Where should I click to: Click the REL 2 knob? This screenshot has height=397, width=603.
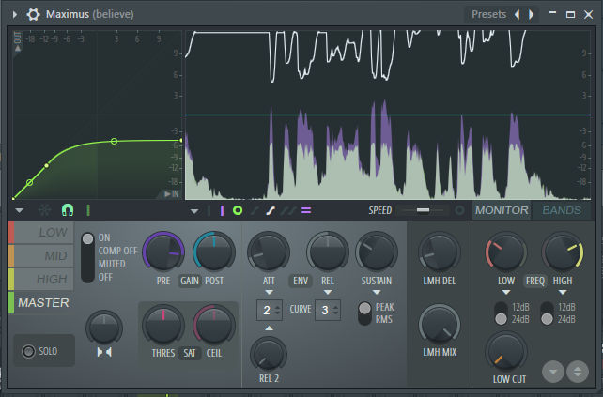click(x=269, y=355)
